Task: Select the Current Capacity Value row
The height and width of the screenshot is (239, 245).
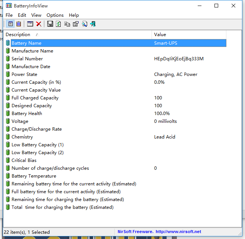Action: (116, 90)
